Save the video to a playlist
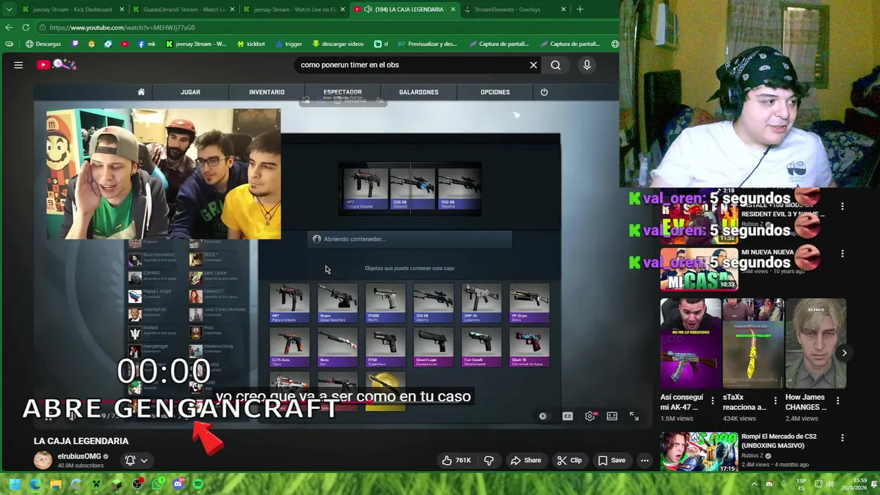The height and width of the screenshot is (495, 880). (x=611, y=460)
